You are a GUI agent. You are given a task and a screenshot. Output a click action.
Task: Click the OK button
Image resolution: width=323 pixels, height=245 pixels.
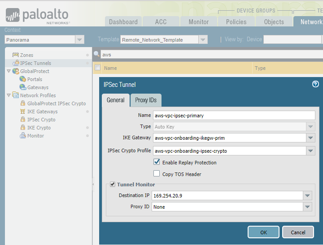[x=263, y=232]
